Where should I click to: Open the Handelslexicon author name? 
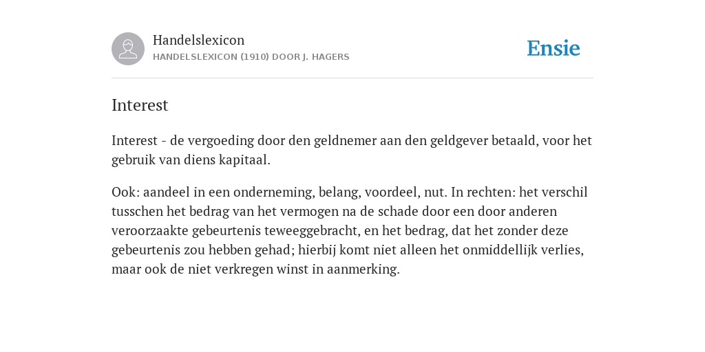point(199,40)
